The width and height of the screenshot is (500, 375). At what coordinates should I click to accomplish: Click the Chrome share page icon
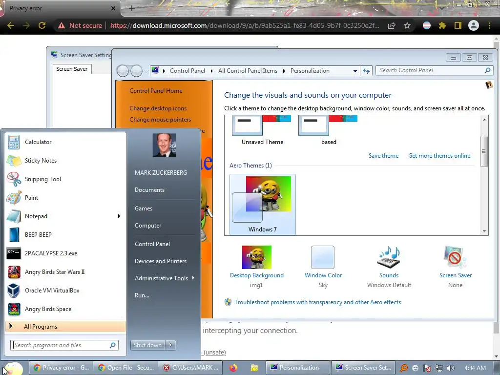pos(392,25)
